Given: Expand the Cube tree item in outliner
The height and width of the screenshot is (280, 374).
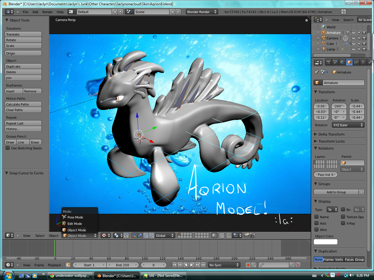Looking at the screenshot, I should [x=318, y=43].
